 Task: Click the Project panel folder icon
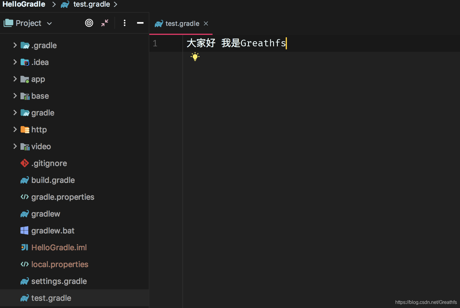(8, 23)
